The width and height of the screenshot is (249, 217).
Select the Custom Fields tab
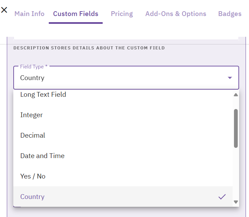point(76,14)
